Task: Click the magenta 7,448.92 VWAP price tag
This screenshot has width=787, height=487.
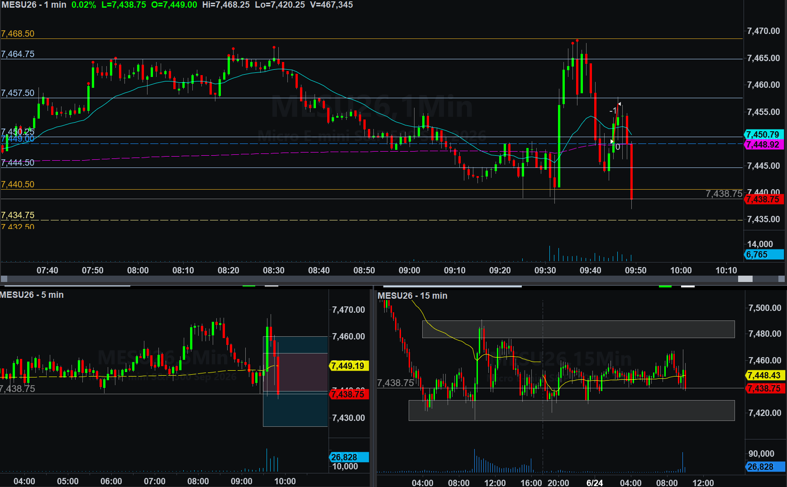Action: point(764,144)
